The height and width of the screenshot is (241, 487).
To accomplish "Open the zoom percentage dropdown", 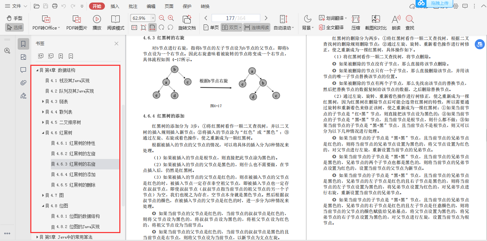I will (x=153, y=18).
